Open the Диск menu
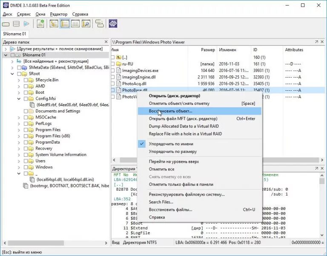 coord(7,14)
